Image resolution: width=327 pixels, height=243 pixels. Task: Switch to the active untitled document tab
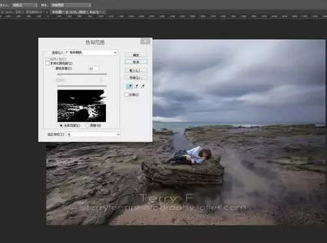[x=78, y=12]
